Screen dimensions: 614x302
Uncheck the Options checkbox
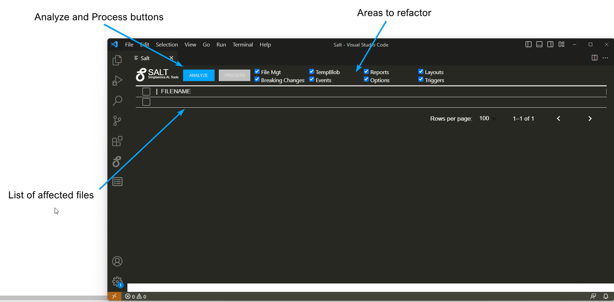pos(366,80)
